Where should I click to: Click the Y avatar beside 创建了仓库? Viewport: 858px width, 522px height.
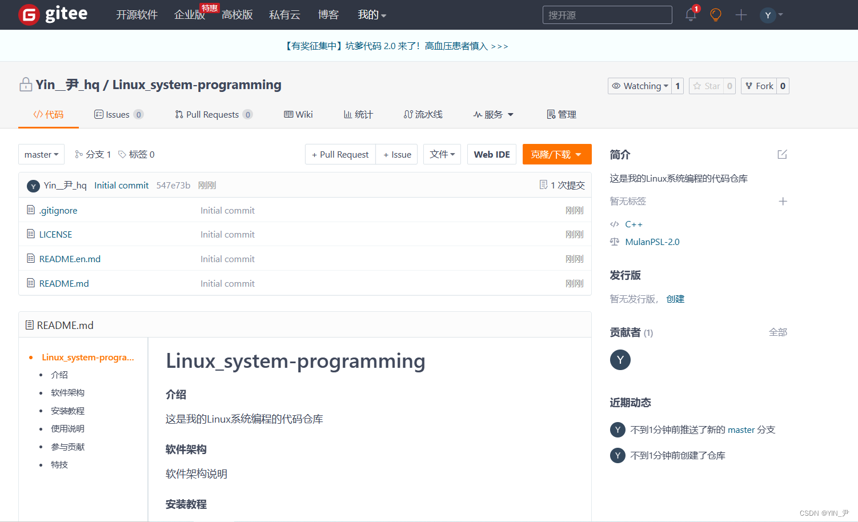point(618,455)
